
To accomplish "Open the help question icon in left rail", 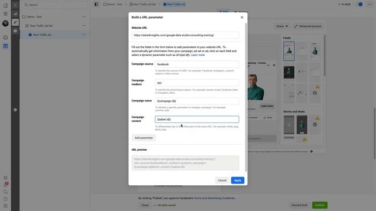I will tap(5, 199).
